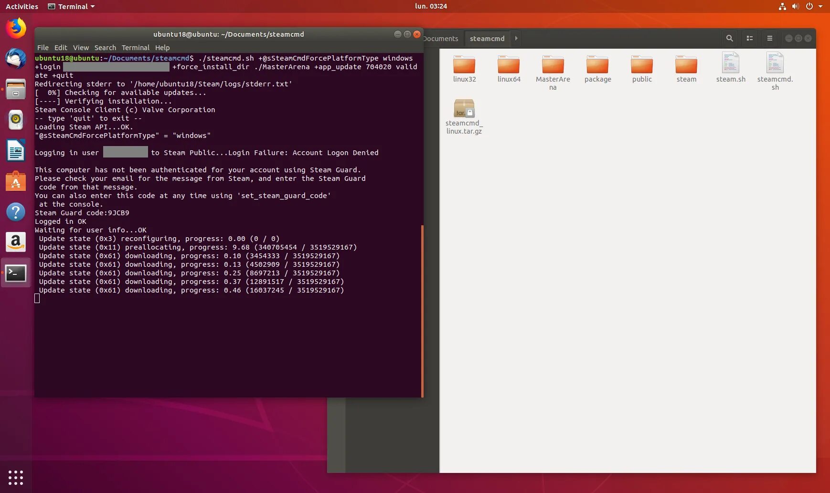Click the 'Loading Steam API...OK.' line
830x493 pixels.
(x=84, y=127)
